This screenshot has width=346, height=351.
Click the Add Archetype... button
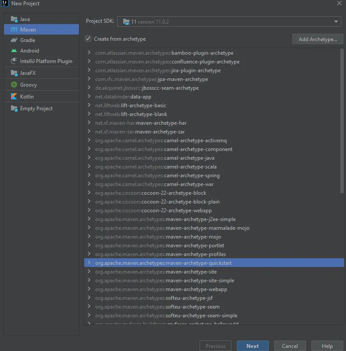(318, 39)
